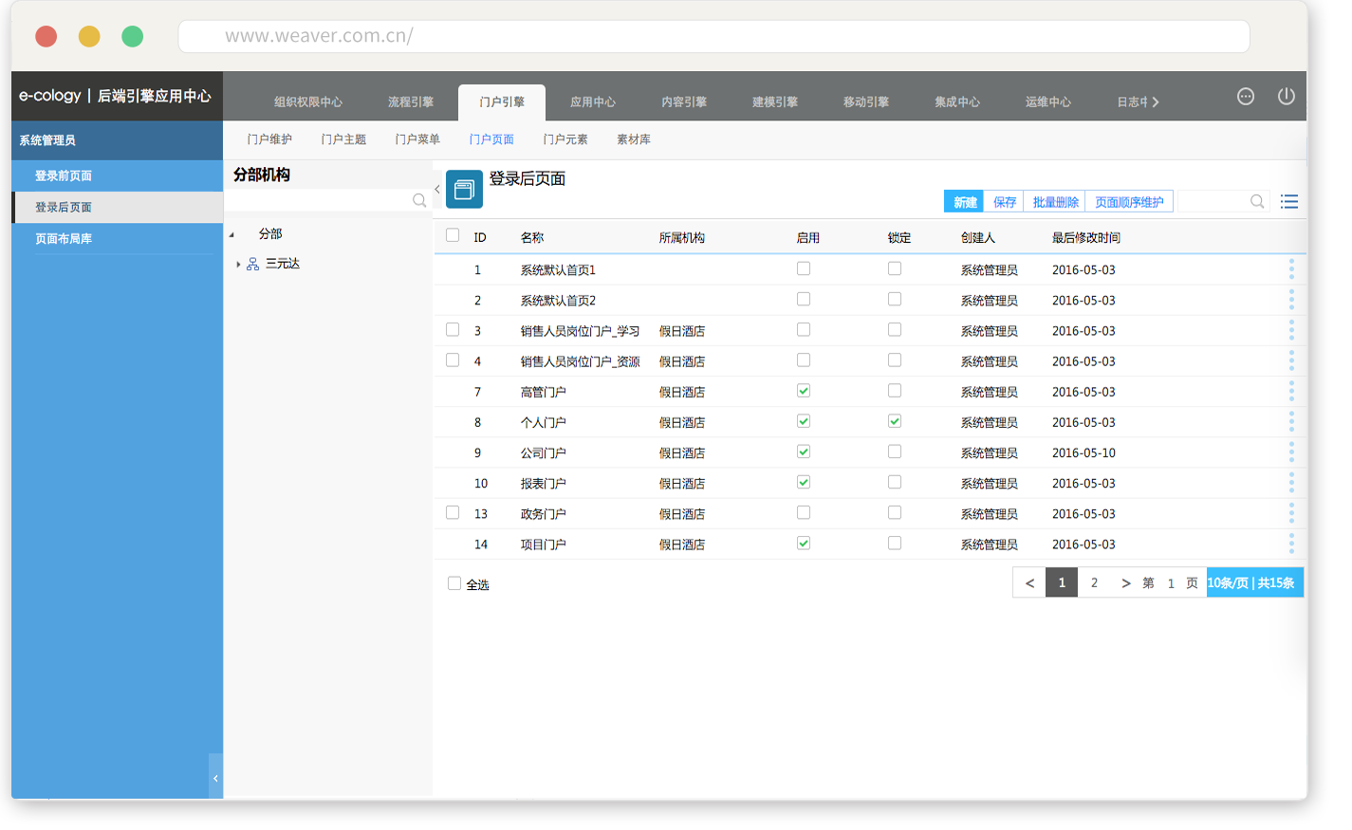Open the more options ellipsis icon in header
Screen dimensions: 1352x830
pyautogui.click(x=1245, y=97)
